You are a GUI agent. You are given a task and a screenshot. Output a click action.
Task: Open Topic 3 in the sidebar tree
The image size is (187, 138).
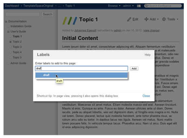point(17,47)
